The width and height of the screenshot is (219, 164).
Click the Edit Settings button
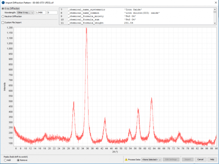pos(171,159)
